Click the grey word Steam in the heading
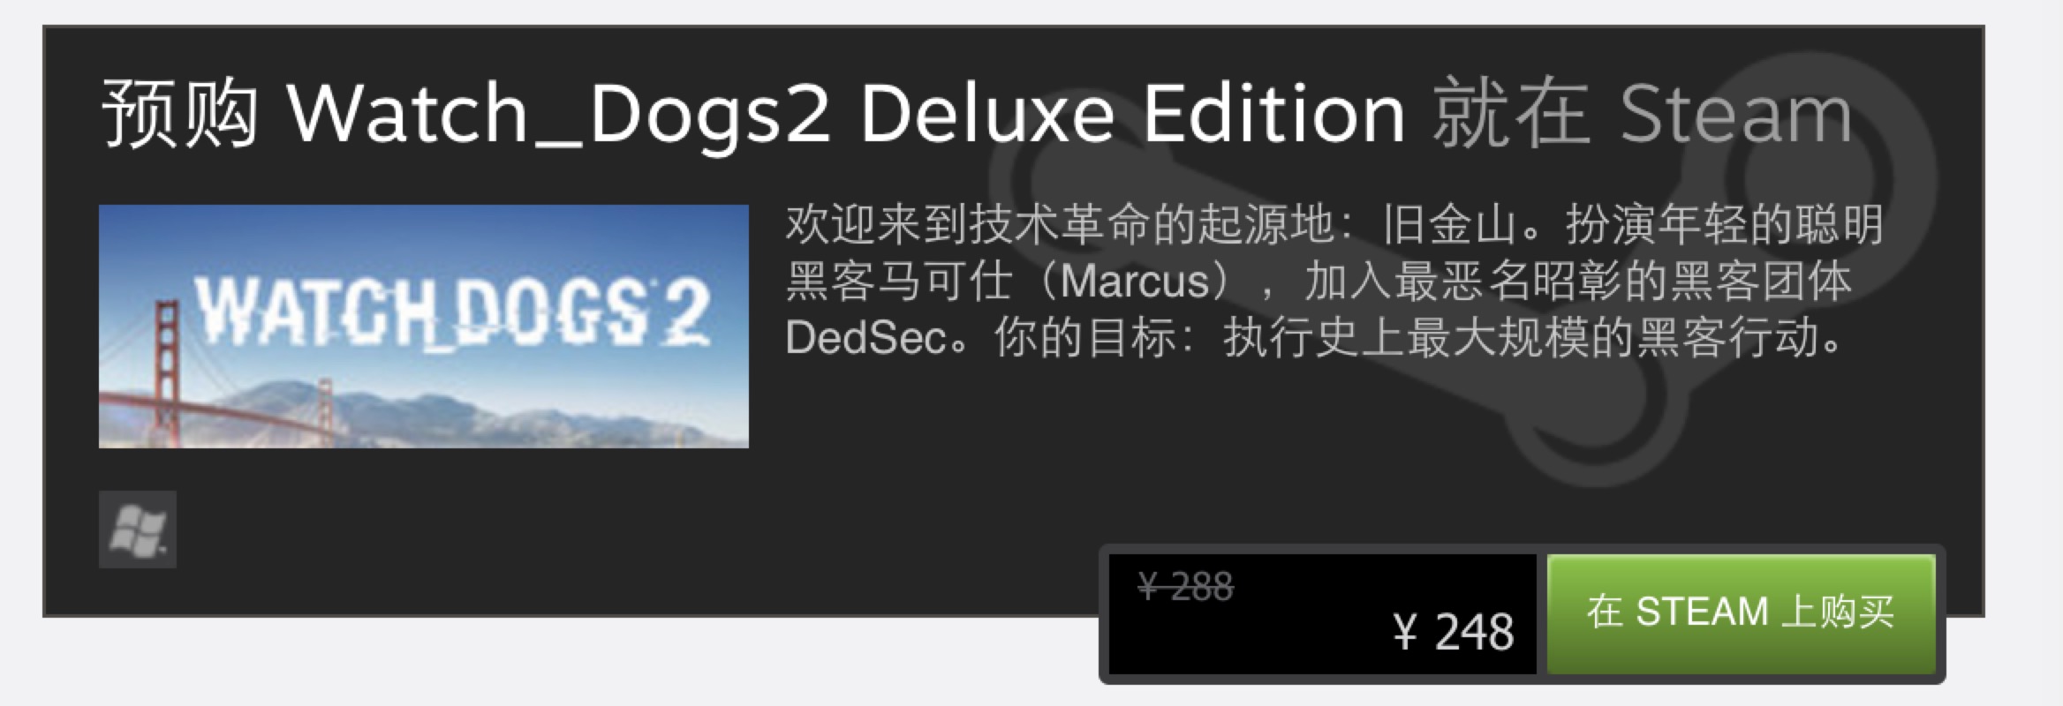Image resolution: width=2063 pixels, height=706 pixels. click(x=1736, y=115)
